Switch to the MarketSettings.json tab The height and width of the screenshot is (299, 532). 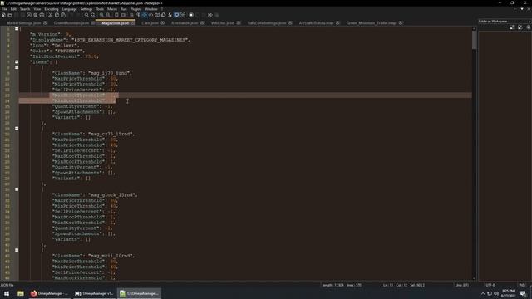(24, 23)
